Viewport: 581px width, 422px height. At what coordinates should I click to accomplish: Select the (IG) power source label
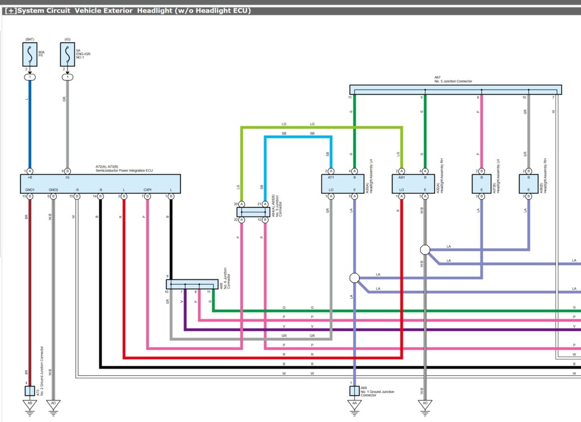[68, 39]
